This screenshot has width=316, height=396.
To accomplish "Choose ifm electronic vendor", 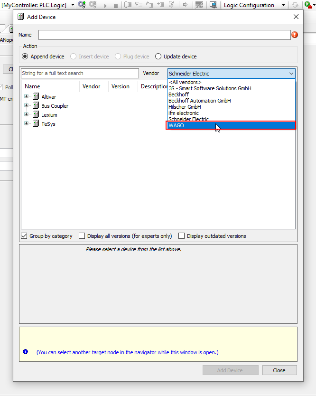I will tap(232, 113).
